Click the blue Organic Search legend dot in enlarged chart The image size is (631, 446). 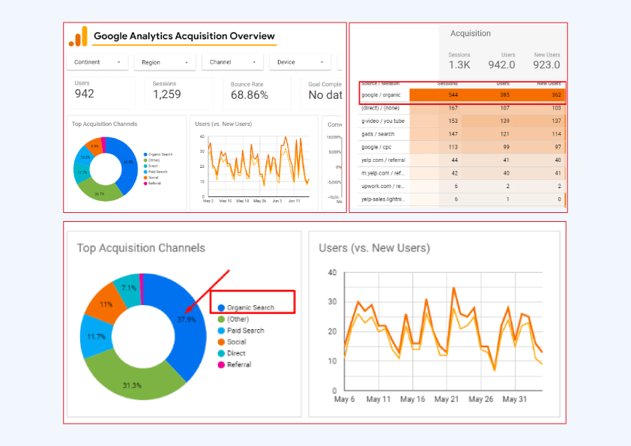(221, 308)
